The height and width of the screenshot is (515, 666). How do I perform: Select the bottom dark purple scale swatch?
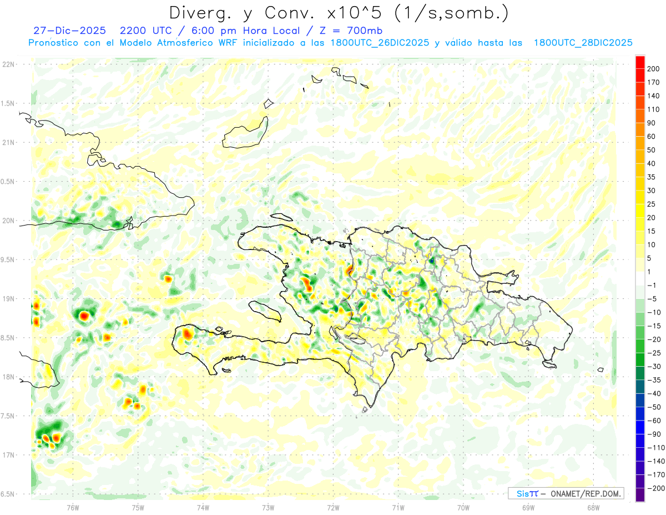(640, 495)
